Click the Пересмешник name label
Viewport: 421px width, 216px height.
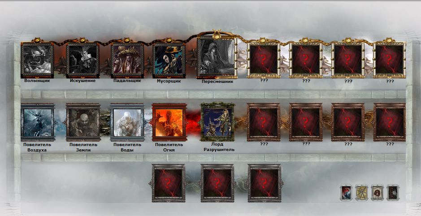tap(217, 82)
